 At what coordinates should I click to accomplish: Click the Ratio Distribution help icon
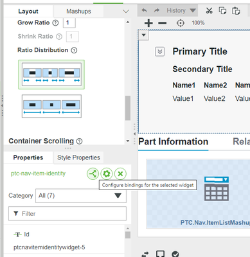coord(74,50)
